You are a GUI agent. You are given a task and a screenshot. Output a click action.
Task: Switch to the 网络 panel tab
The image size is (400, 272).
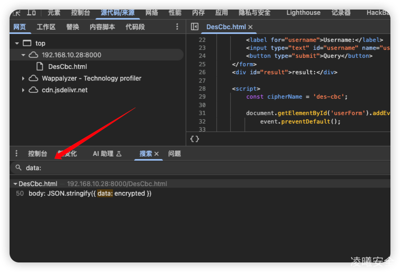152,12
